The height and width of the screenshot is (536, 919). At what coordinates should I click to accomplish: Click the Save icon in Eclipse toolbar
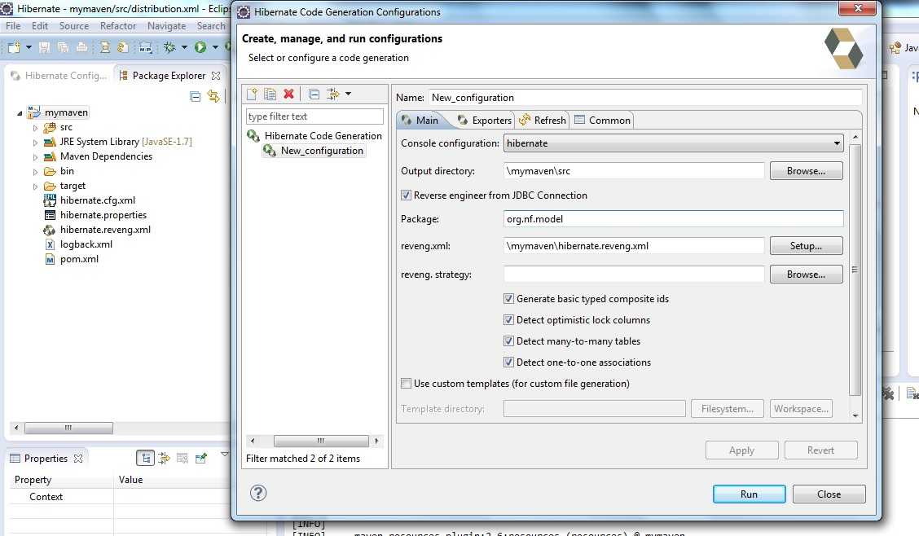click(44, 47)
